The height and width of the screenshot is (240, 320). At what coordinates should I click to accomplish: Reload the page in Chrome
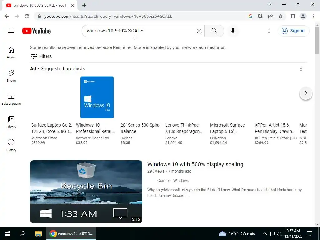click(27, 16)
